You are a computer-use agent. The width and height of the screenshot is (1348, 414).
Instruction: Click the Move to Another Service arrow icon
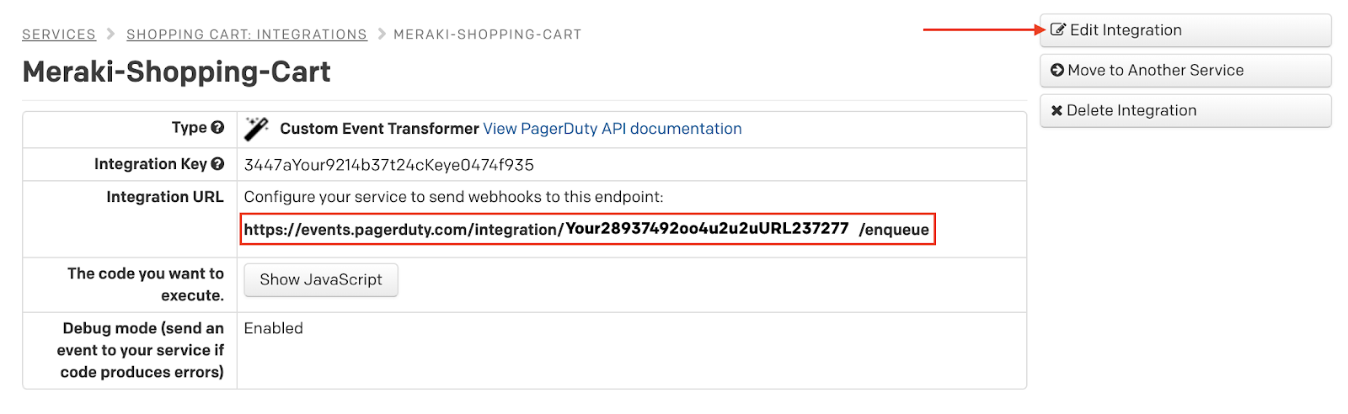click(x=1057, y=71)
